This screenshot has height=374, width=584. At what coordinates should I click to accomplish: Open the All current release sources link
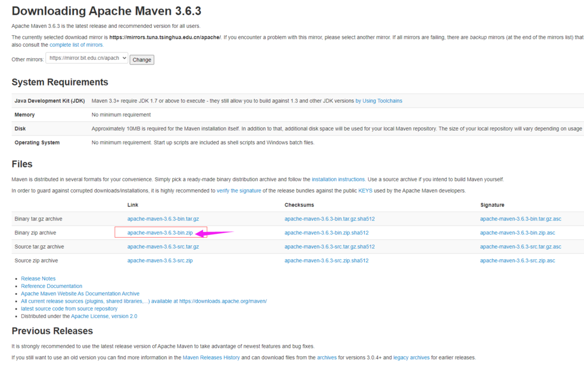coord(144,301)
